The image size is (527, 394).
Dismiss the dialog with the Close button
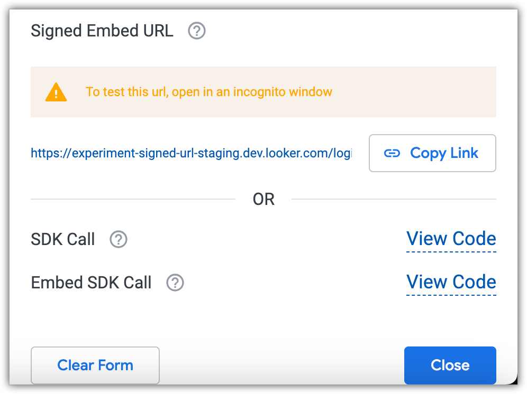[450, 365]
